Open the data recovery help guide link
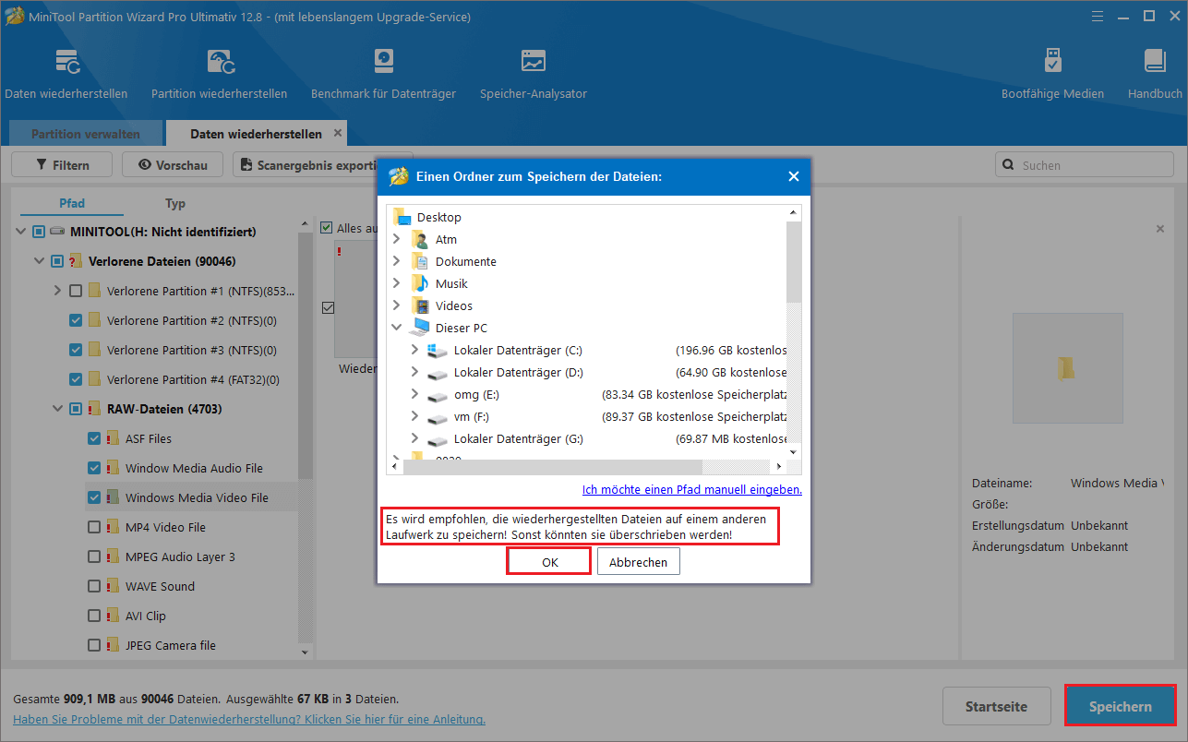This screenshot has height=742, width=1188. pyautogui.click(x=249, y=719)
